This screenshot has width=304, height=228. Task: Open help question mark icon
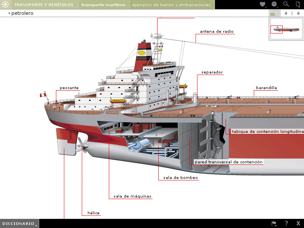click(x=286, y=223)
